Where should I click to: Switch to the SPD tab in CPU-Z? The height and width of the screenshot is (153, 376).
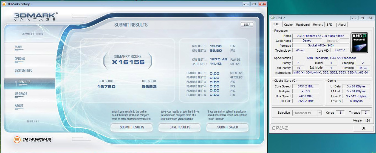pyautogui.click(x=330, y=25)
